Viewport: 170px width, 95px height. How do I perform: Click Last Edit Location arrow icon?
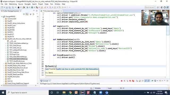pos(60,7)
